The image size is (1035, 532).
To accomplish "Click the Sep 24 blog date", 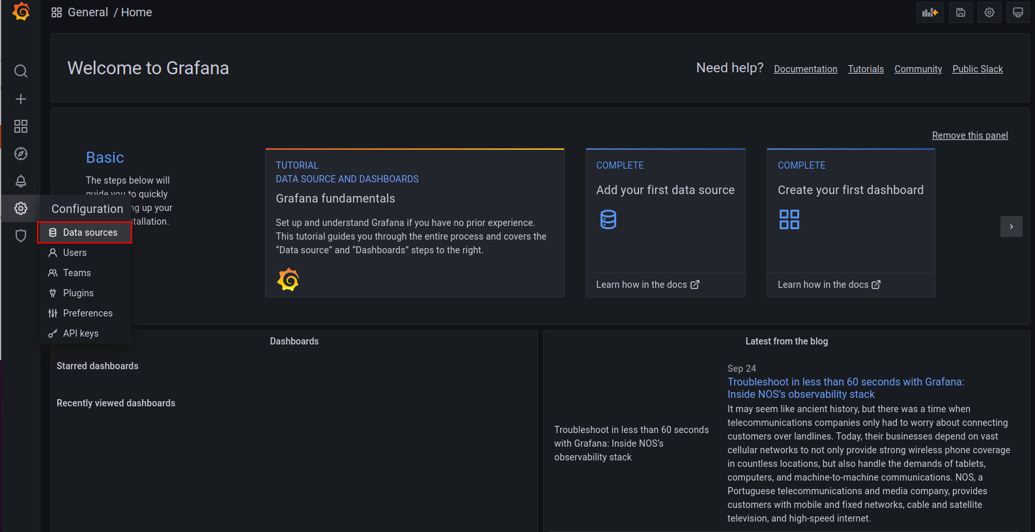I will (742, 369).
